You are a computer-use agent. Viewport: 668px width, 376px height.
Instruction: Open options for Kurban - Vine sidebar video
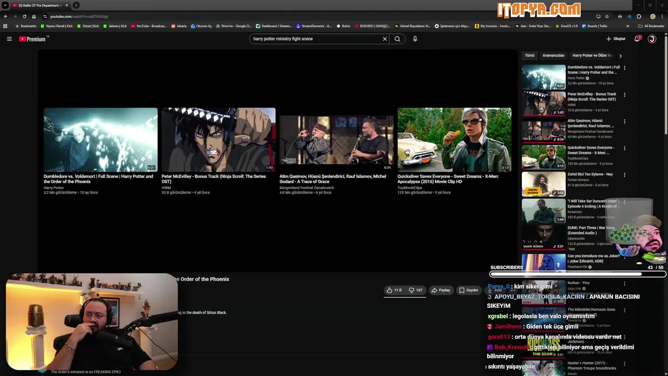click(x=624, y=283)
